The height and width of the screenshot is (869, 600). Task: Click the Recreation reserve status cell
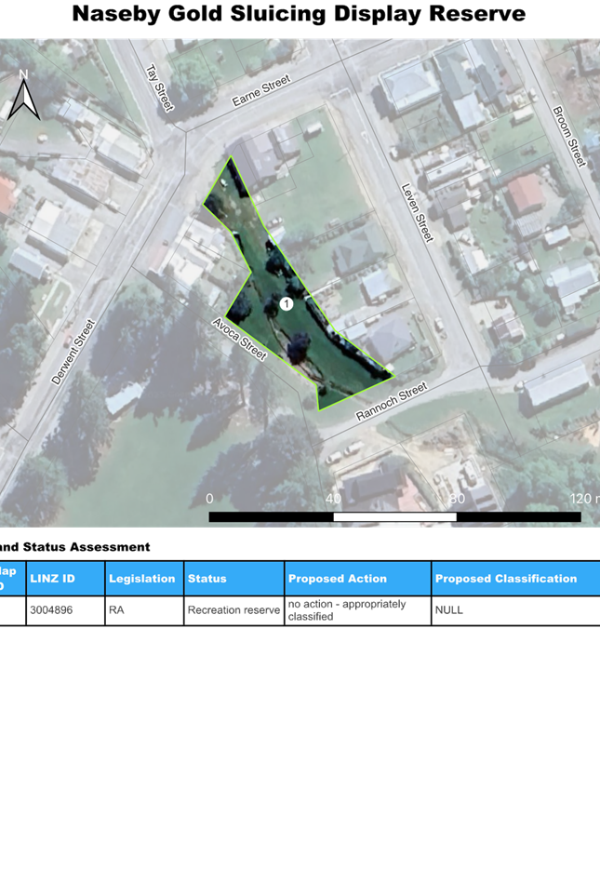tap(233, 610)
